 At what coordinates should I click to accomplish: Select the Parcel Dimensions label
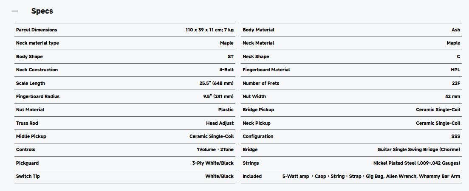pyautogui.click(x=37, y=30)
